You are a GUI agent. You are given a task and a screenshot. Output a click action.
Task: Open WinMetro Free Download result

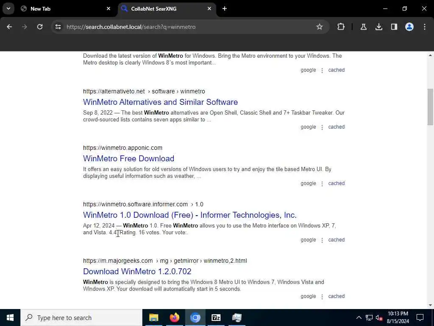coord(128,159)
